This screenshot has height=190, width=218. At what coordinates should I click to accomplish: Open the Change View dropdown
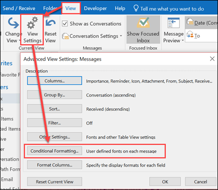[x=13, y=31]
